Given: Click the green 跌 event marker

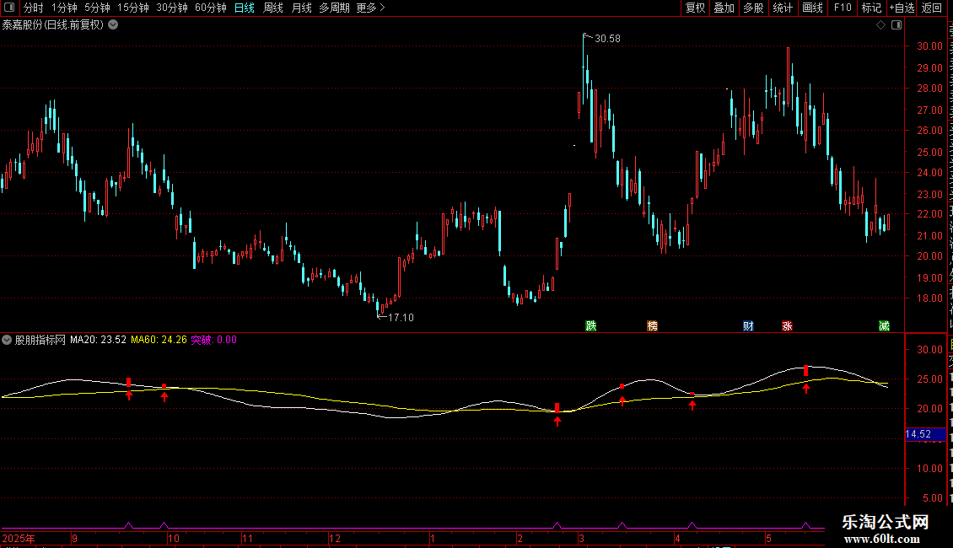Looking at the screenshot, I should (x=590, y=325).
